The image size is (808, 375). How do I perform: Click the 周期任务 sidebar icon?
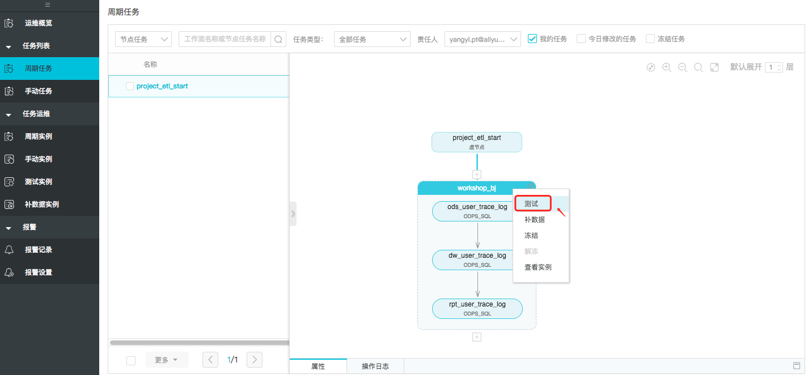coord(9,69)
